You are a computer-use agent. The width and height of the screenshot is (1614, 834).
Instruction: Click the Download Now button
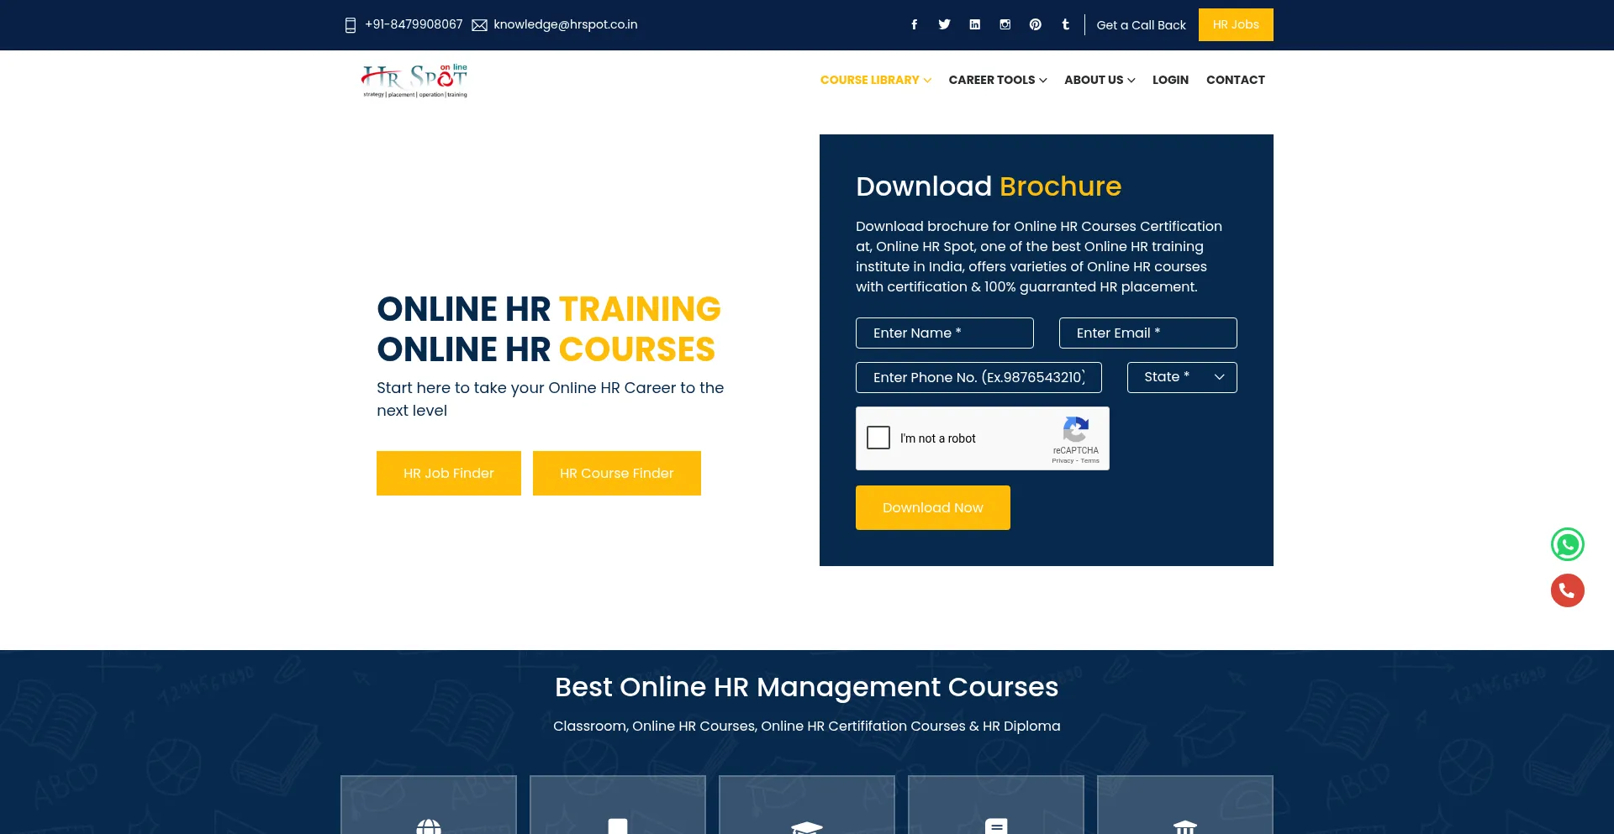click(x=932, y=507)
